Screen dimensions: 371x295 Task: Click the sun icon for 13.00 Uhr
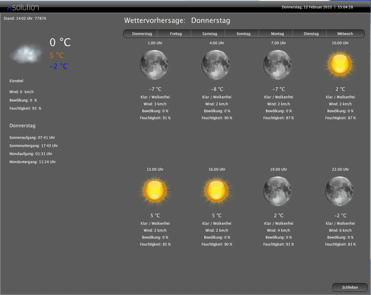[155, 191]
